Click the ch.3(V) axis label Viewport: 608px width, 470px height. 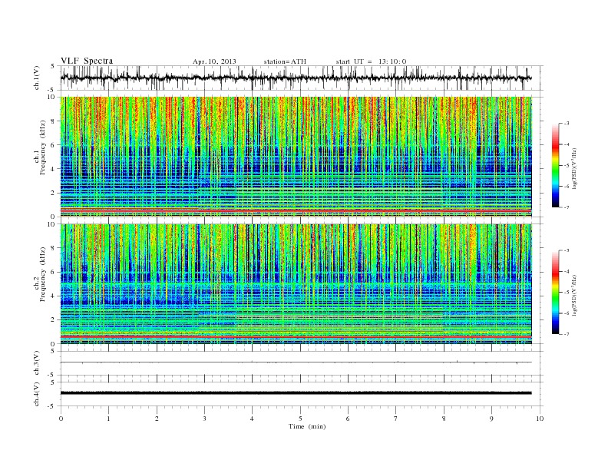(36, 363)
